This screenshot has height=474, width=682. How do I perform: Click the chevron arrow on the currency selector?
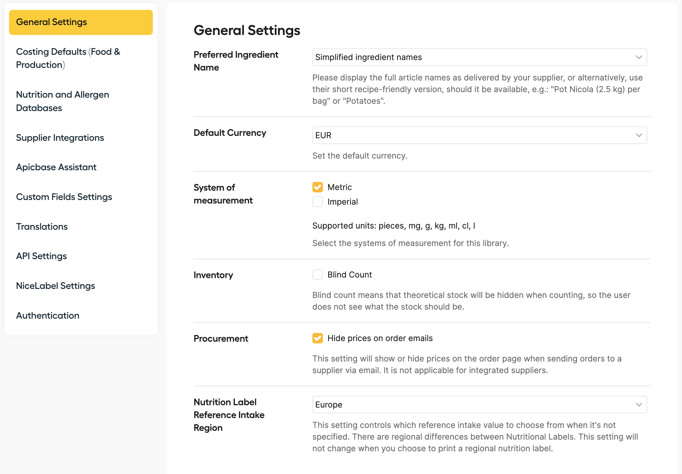(x=639, y=135)
